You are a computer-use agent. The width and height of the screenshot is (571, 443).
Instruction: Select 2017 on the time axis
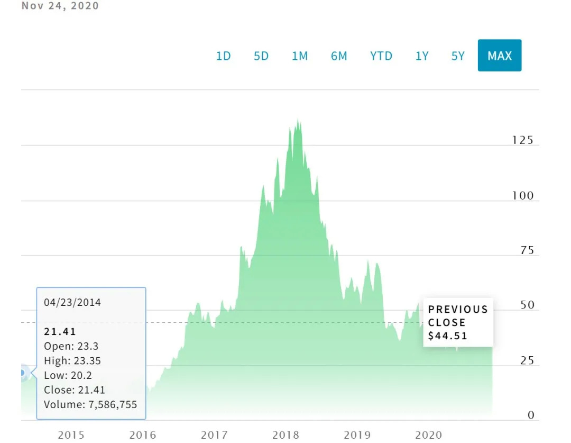[x=214, y=435]
